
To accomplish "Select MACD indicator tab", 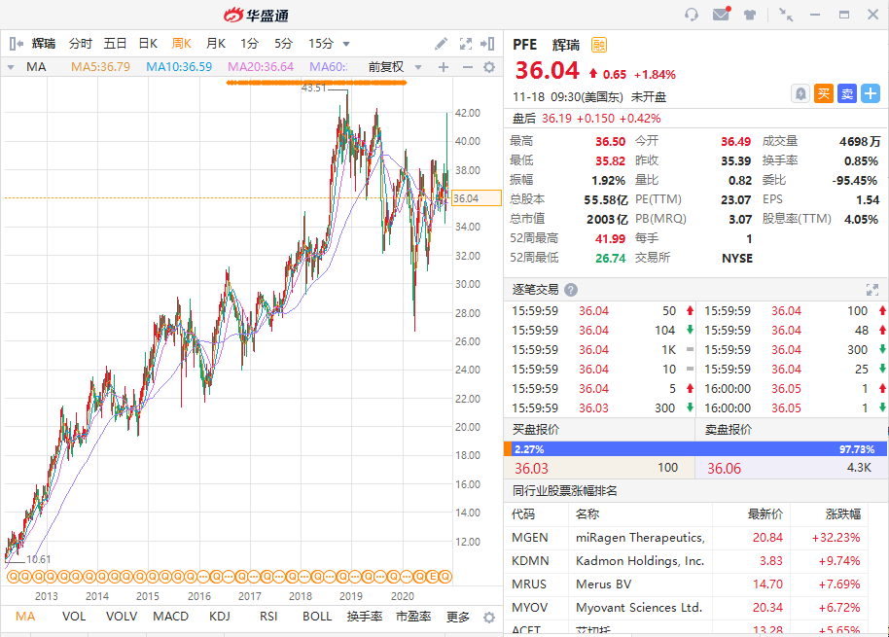I will coord(170,617).
